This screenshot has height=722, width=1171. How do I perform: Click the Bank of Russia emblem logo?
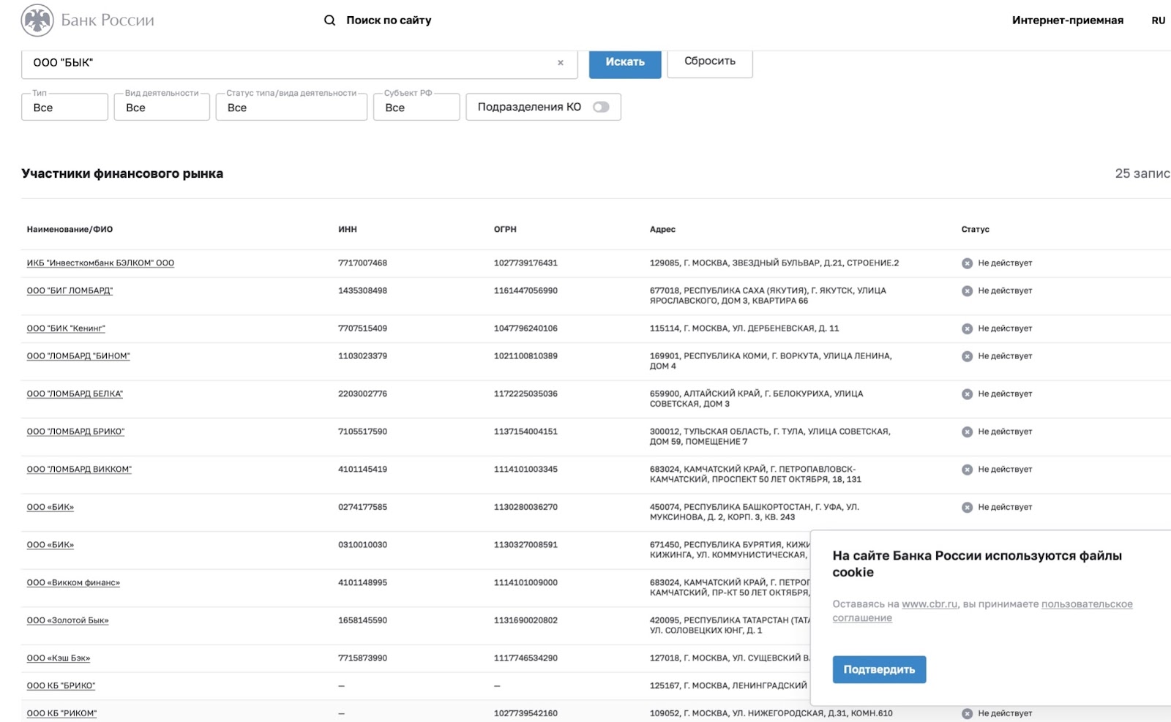[x=37, y=20]
